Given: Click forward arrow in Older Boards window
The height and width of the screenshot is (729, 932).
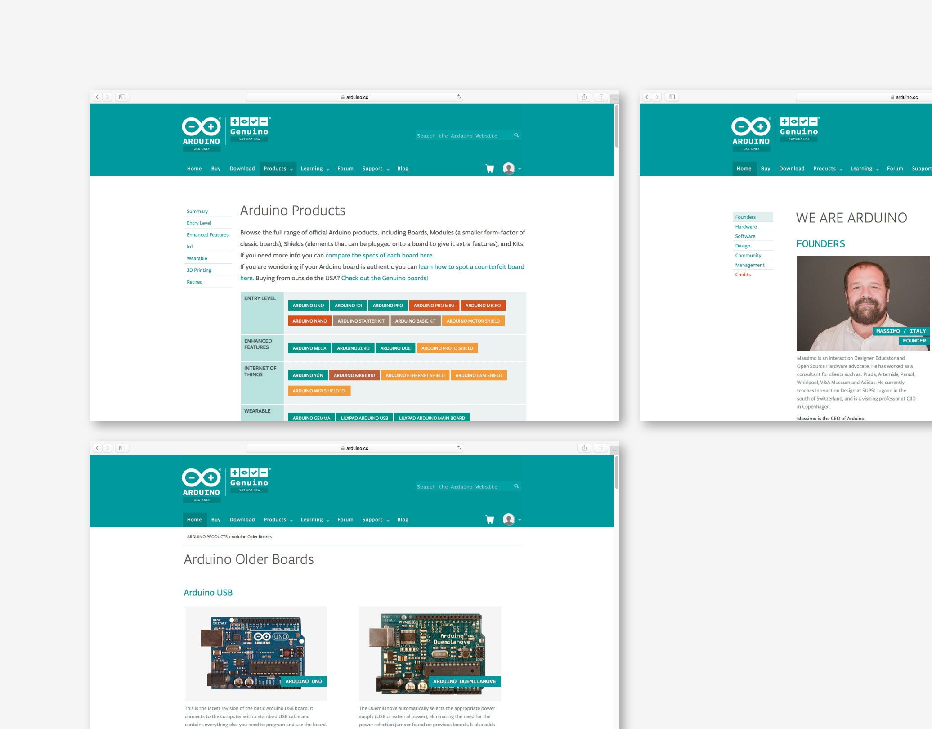Looking at the screenshot, I should click(x=107, y=448).
